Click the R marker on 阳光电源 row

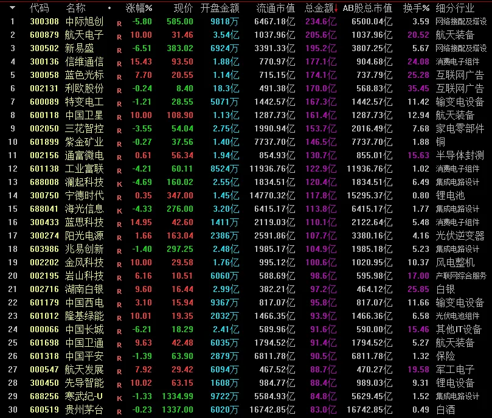point(119,238)
